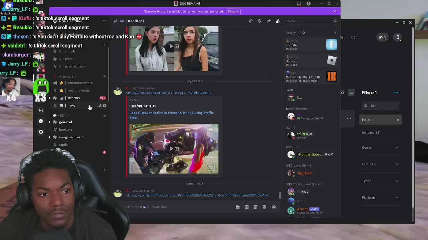Open the youtube-notis channel

pos(78,90)
